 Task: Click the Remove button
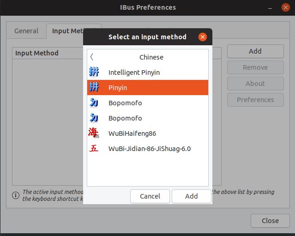point(255,67)
